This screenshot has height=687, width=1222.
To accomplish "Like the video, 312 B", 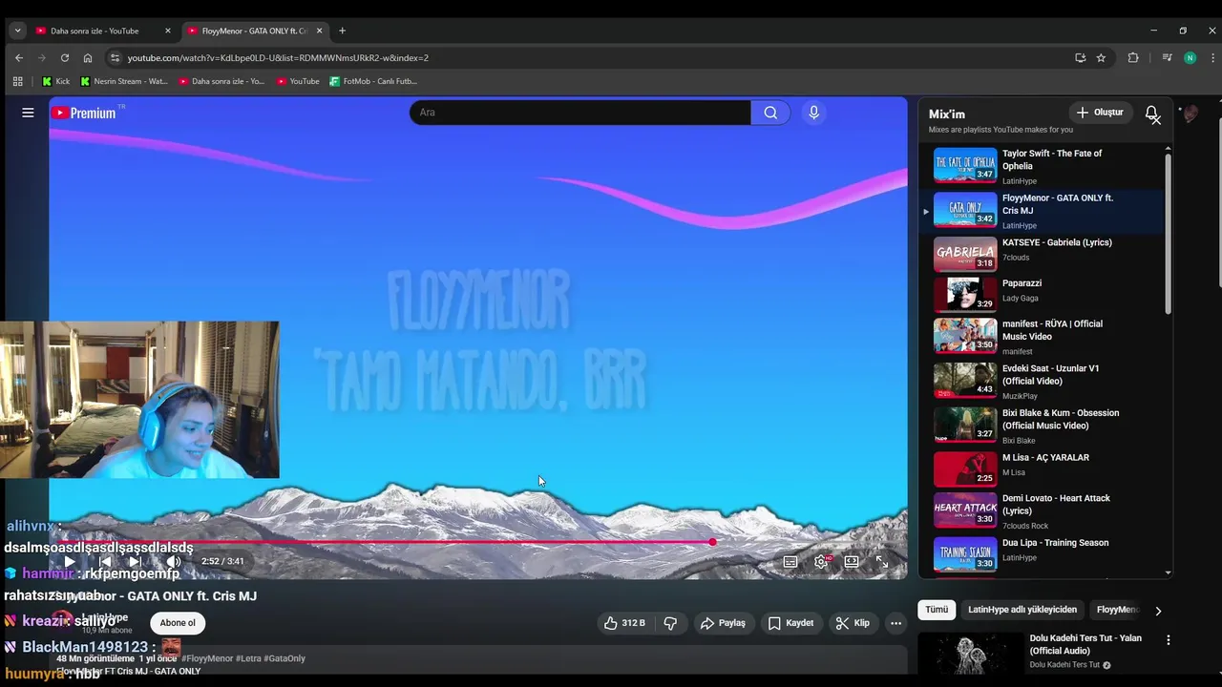I will [624, 623].
